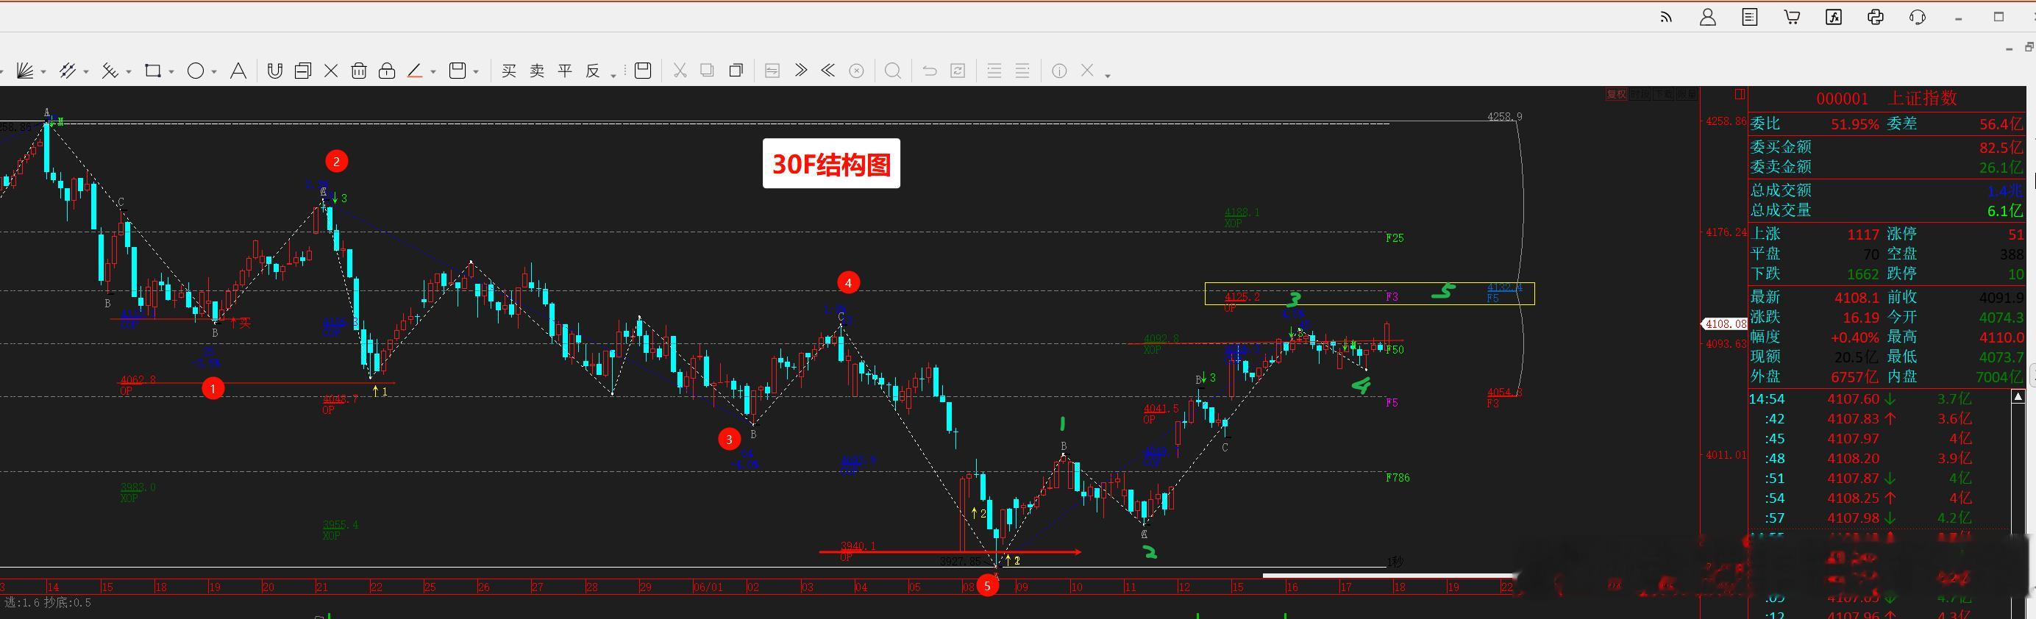Select the circle drawing tool

click(195, 71)
